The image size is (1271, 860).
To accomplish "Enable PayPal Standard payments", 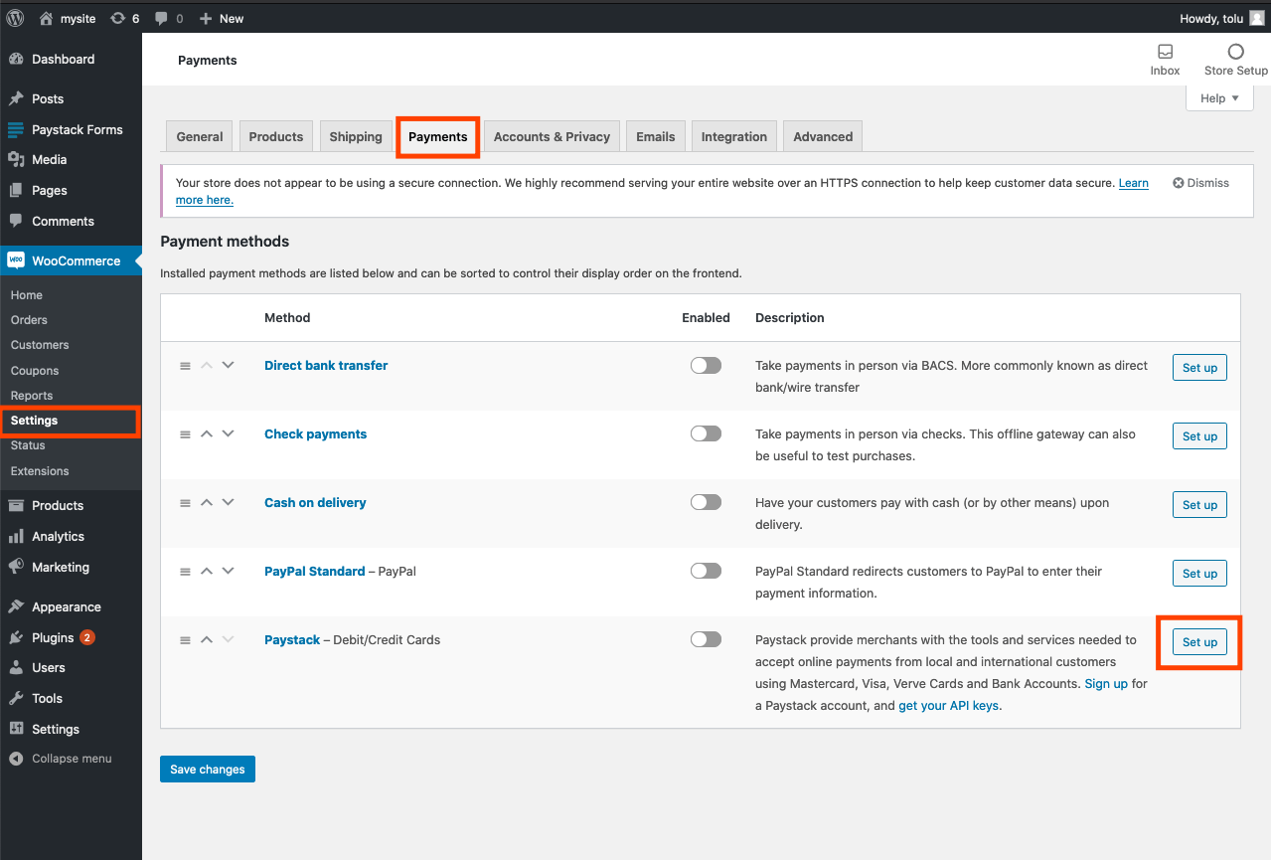I will (706, 571).
